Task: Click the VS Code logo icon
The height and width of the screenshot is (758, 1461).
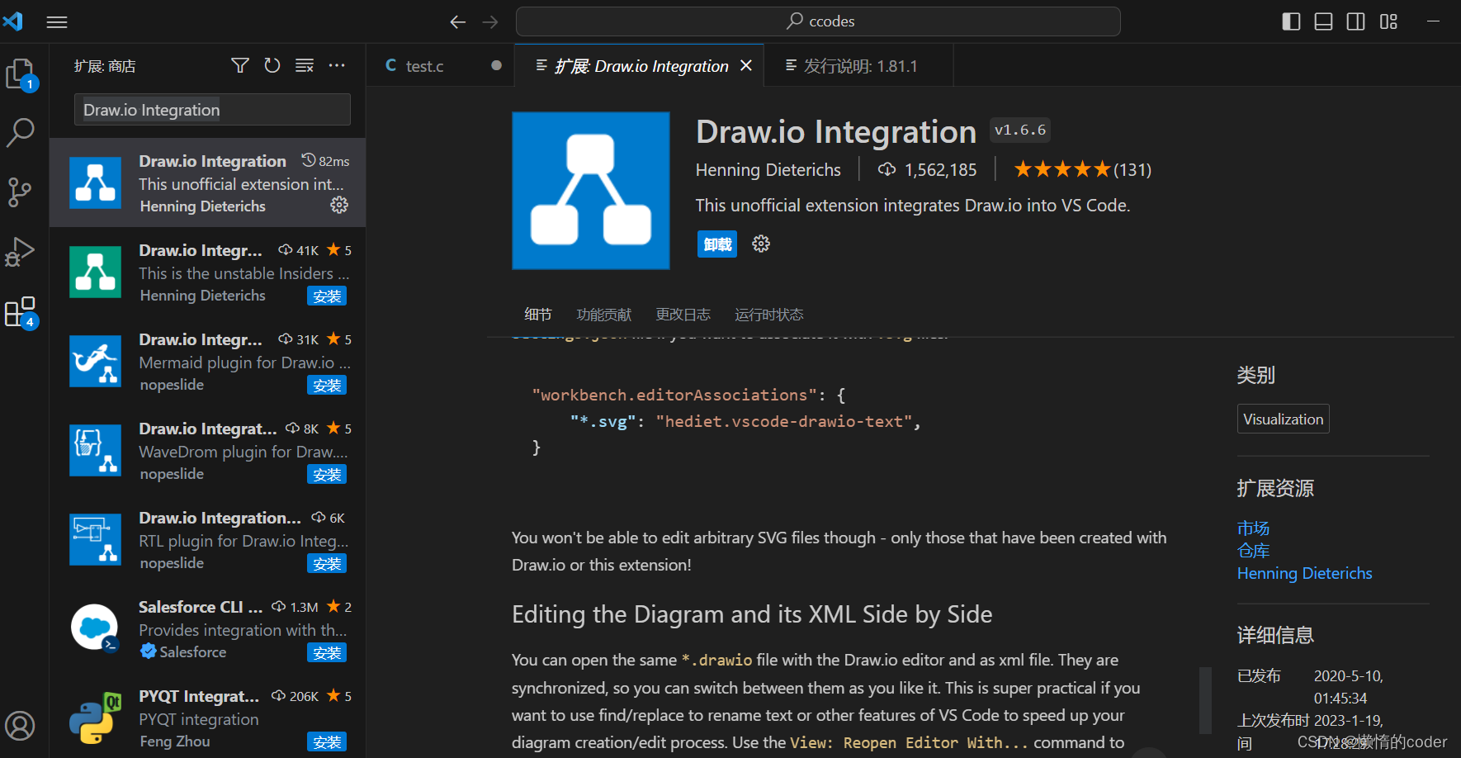Action: [x=13, y=21]
